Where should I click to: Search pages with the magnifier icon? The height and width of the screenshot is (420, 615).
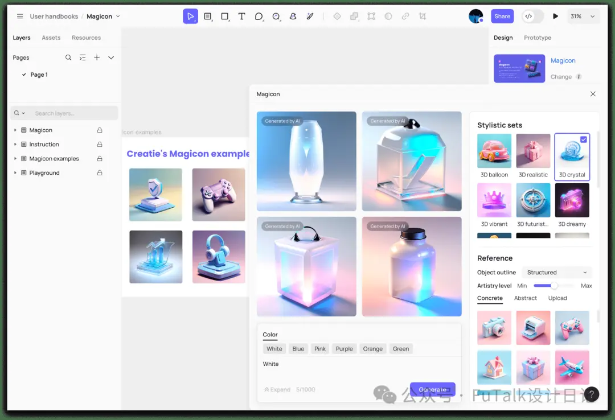(68, 57)
